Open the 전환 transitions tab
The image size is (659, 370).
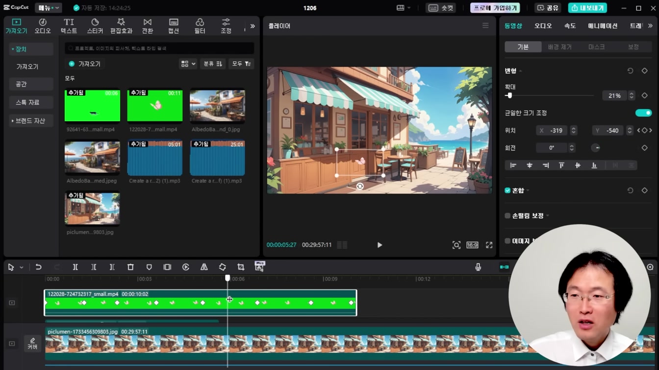[x=148, y=26]
